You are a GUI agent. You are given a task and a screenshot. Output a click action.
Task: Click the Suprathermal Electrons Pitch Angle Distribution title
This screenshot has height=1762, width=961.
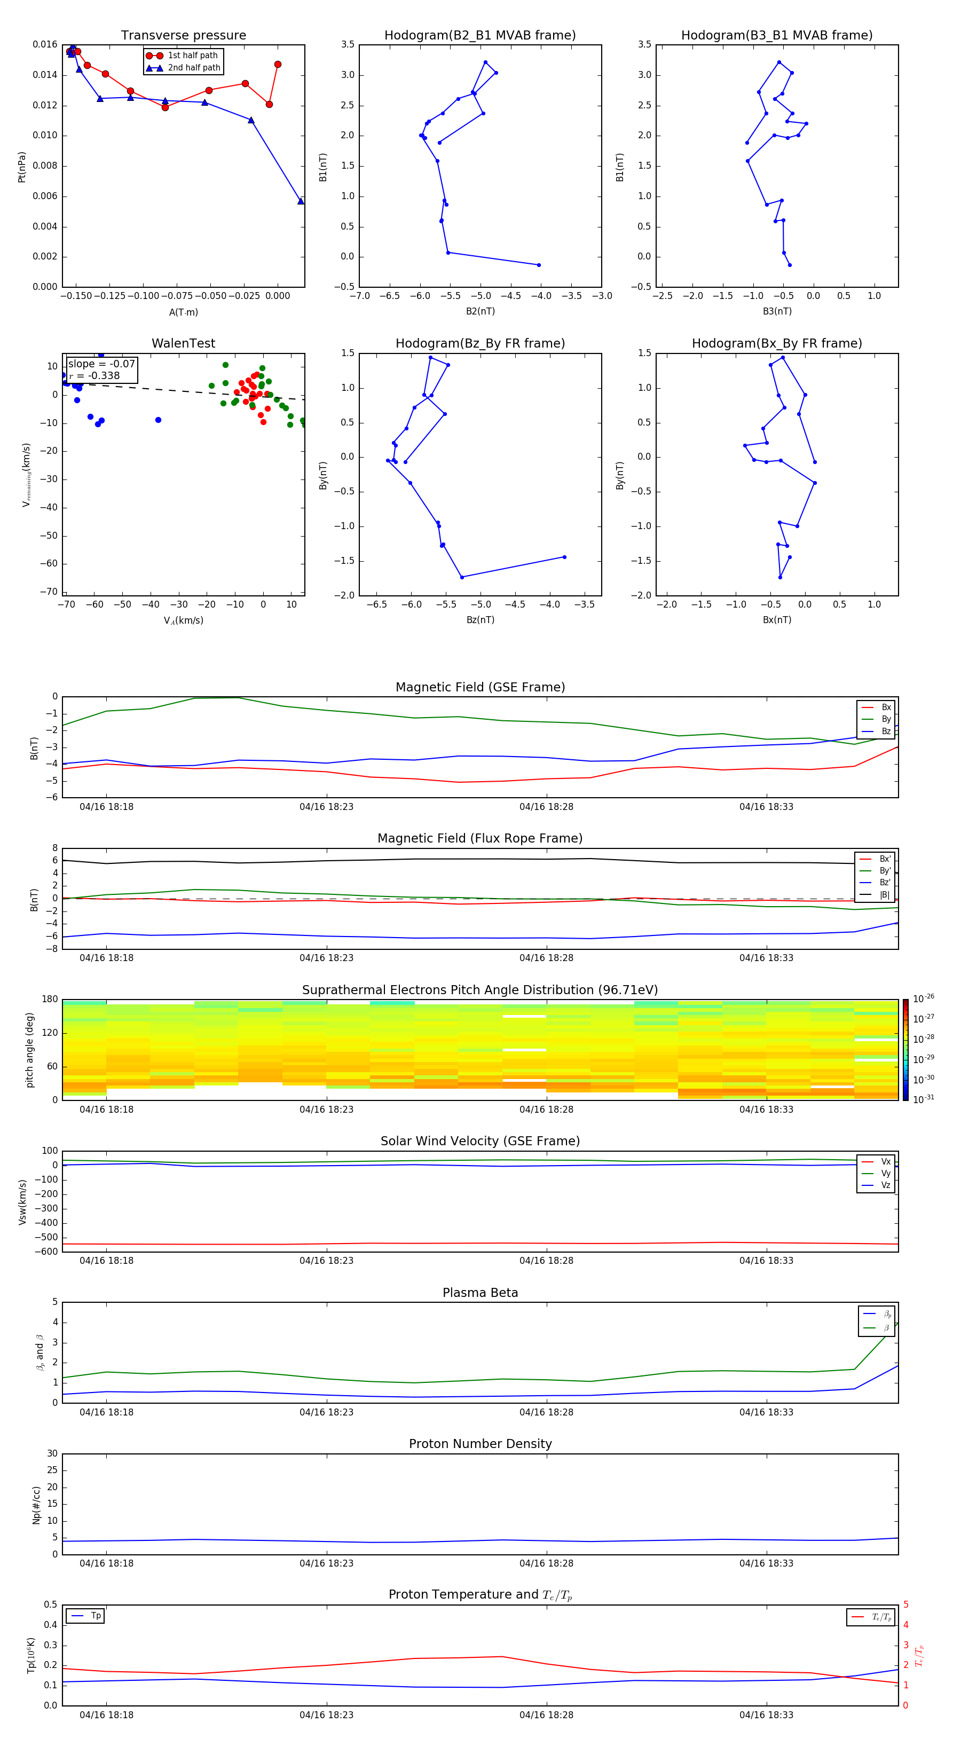[479, 990]
